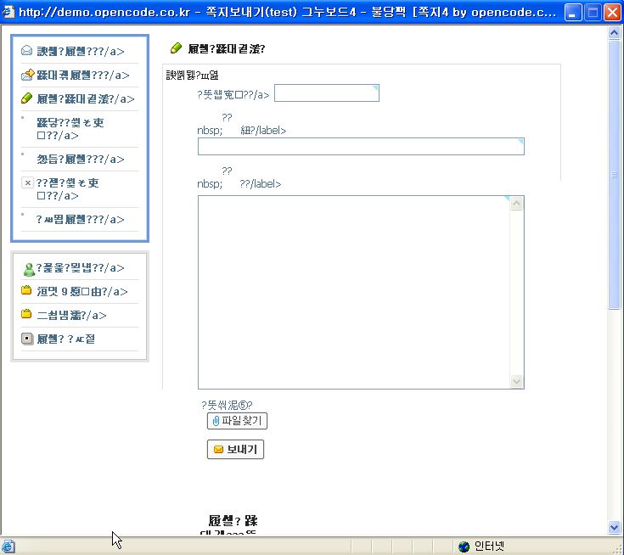Open the two-line sidebar link below the pencil row
The height and width of the screenshot is (555, 624).
70,129
